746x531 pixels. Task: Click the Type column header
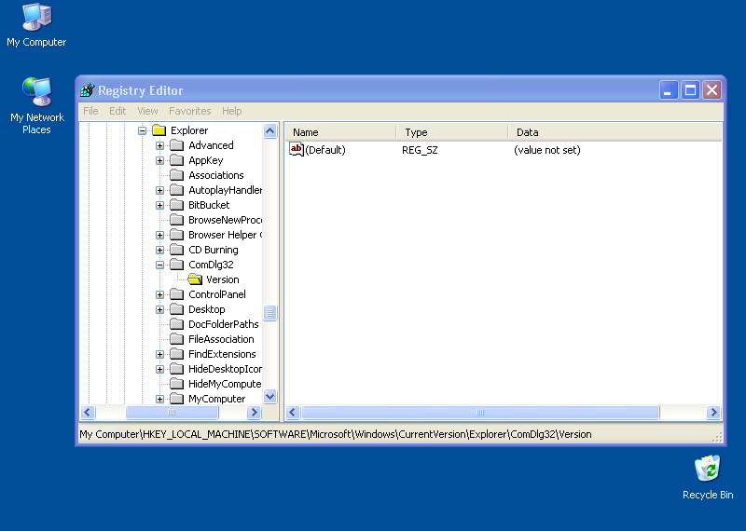point(452,132)
